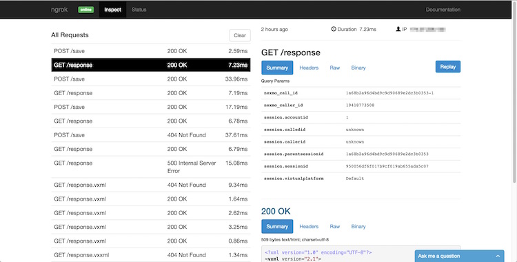Click the session.virtualplatform value Default

[x=355, y=179]
